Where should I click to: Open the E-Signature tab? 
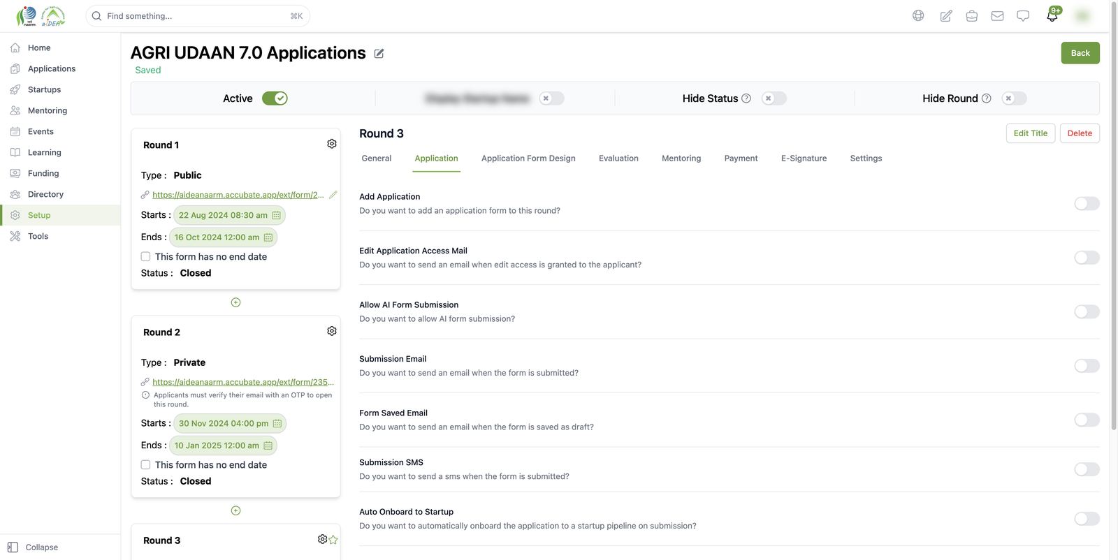(x=804, y=159)
